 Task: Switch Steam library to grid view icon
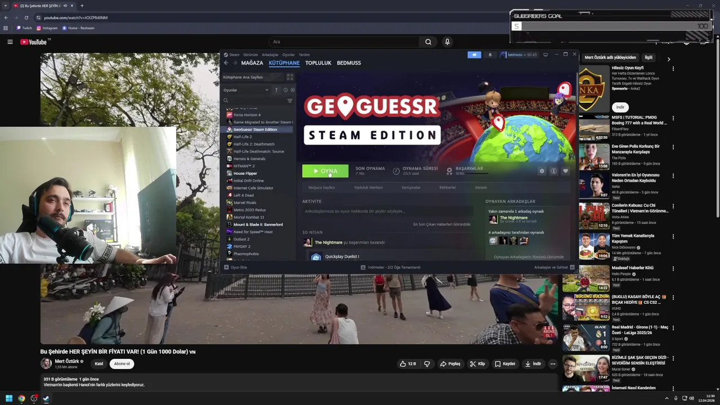[290, 77]
